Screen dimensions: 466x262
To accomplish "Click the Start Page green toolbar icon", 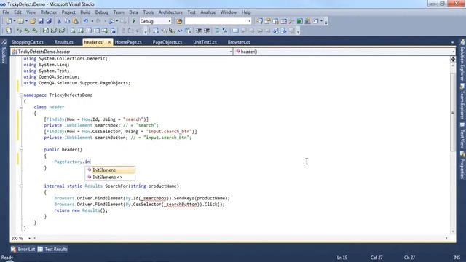I will (299, 21).
